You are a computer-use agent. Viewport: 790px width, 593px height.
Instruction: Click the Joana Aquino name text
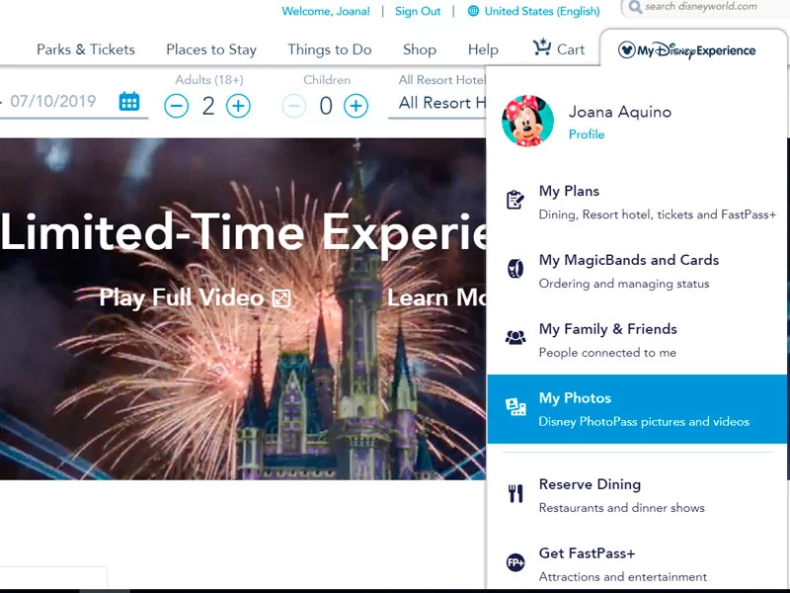tap(620, 112)
